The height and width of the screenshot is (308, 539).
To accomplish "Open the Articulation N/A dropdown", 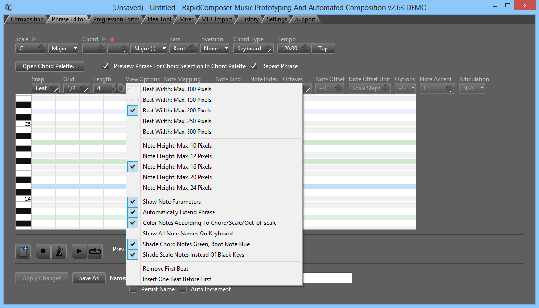I will pyautogui.click(x=472, y=88).
